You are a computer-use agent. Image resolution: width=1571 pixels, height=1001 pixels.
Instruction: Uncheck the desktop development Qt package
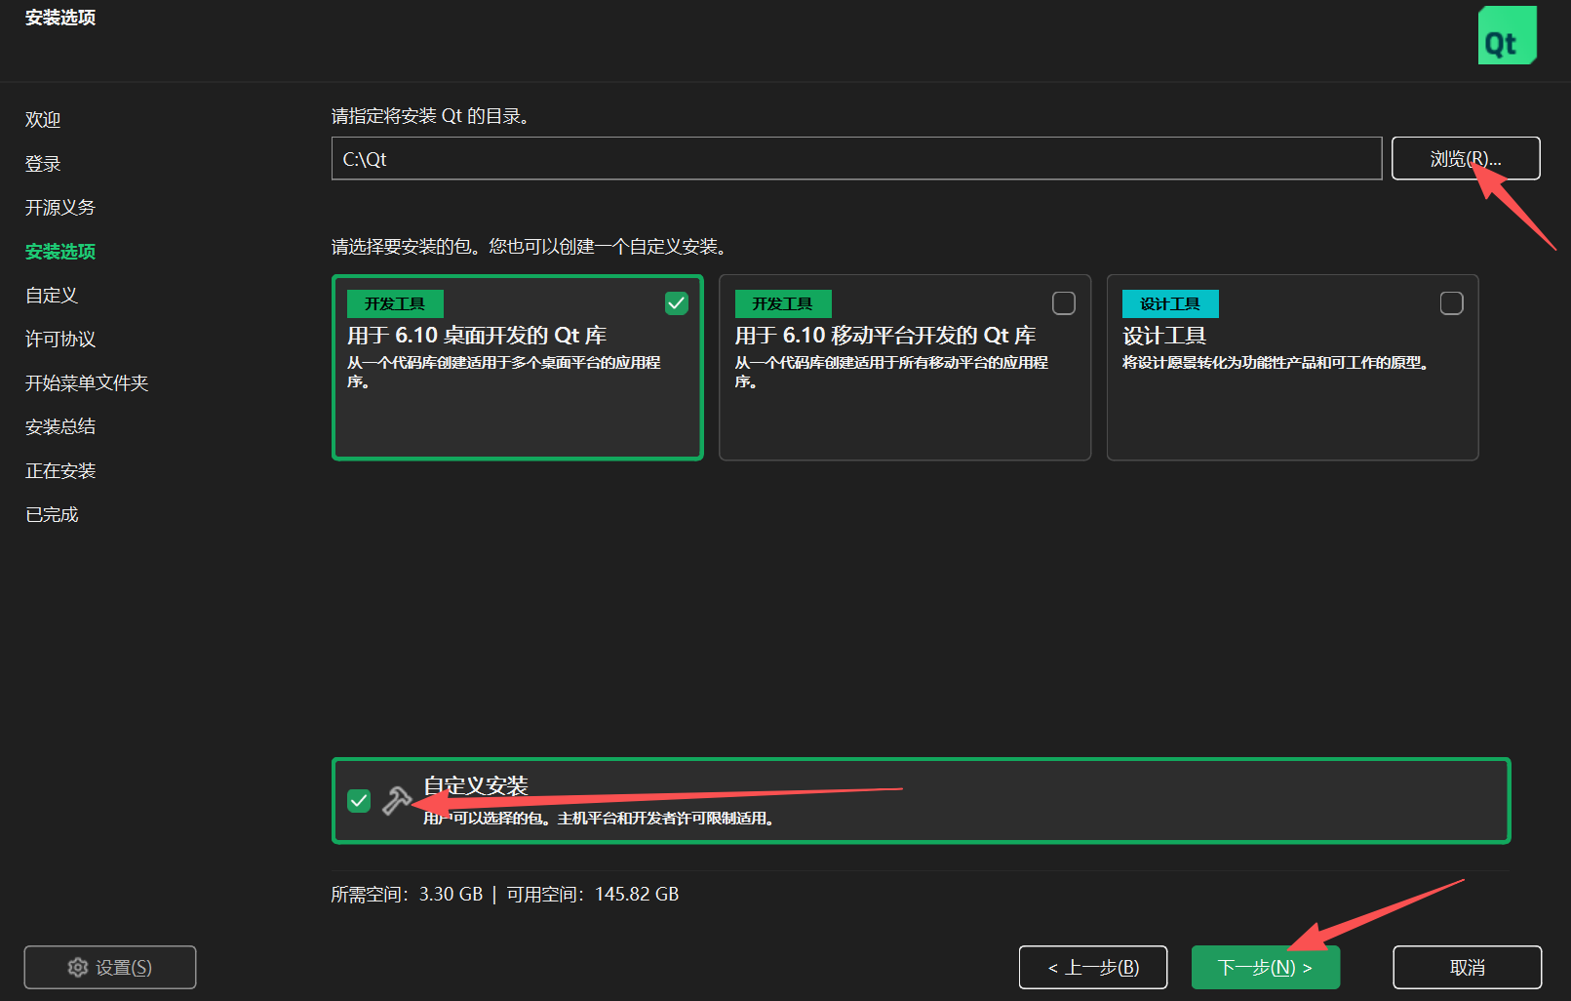[677, 303]
